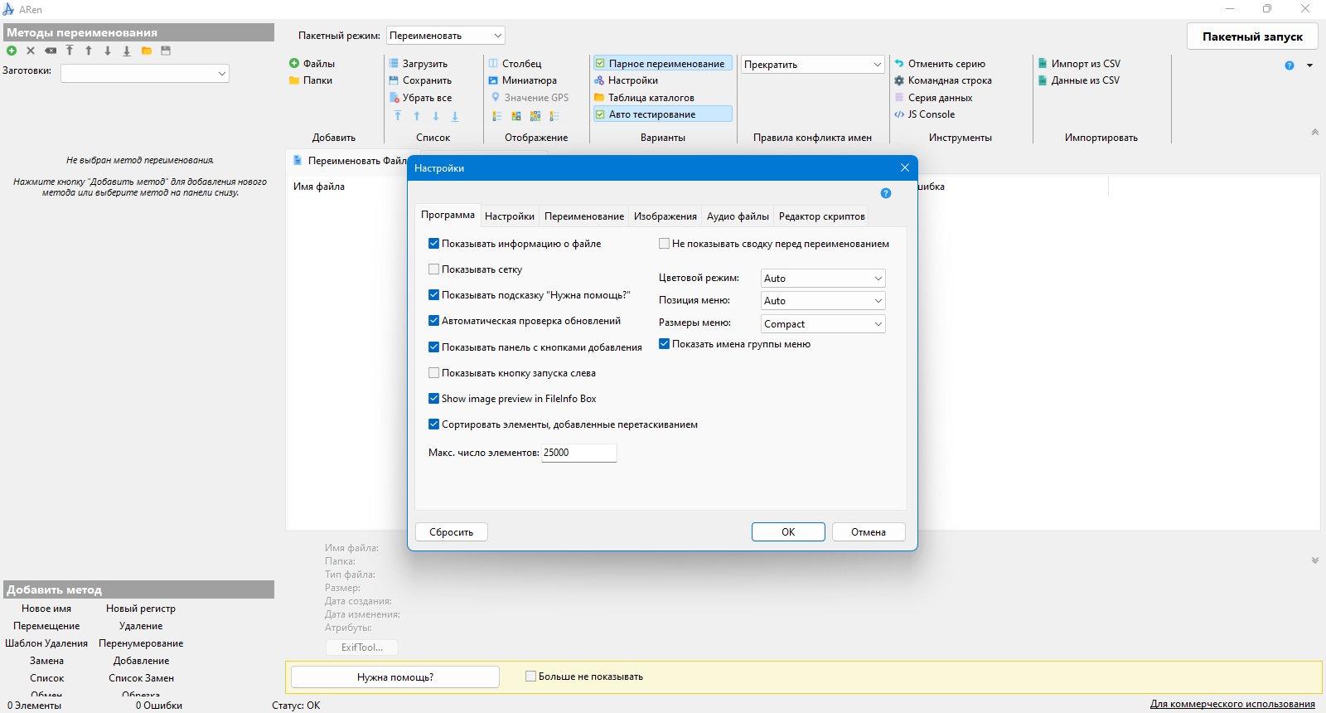Image resolution: width=1326 pixels, height=713 pixels.
Task: Open Размеры меню Compact dropdown
Action: click(823, 324)
